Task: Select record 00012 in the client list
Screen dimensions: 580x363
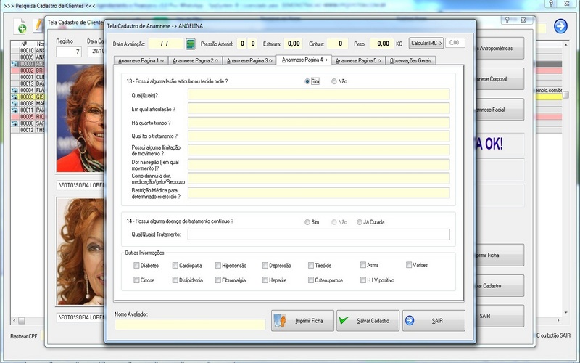Action: tap(28, 130)
